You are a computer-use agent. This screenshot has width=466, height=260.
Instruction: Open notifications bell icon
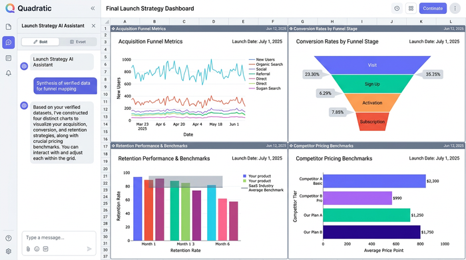(x=9, y=73)
